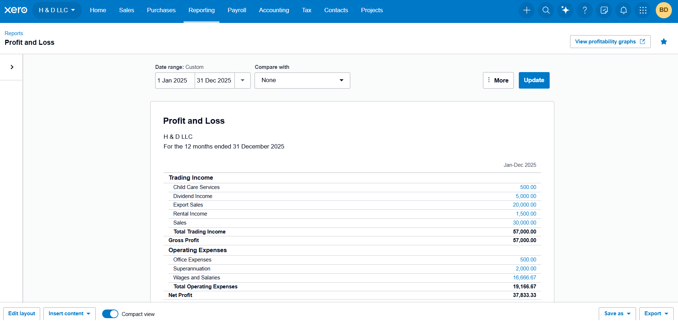This screenshot has width=678, height=321.
Task: Open the BD user avatar menu
Action: coord(664,10)
